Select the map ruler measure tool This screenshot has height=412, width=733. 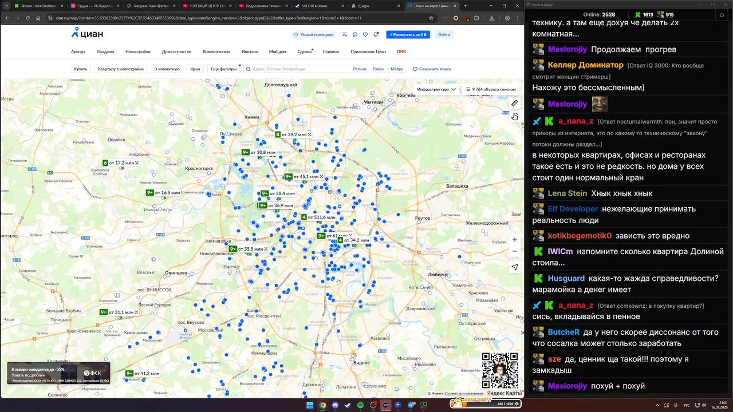point(514,103)
